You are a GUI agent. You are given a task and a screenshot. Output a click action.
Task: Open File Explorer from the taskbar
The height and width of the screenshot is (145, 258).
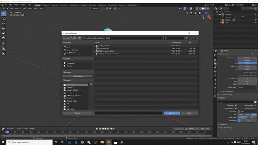[x=102, y=142]
